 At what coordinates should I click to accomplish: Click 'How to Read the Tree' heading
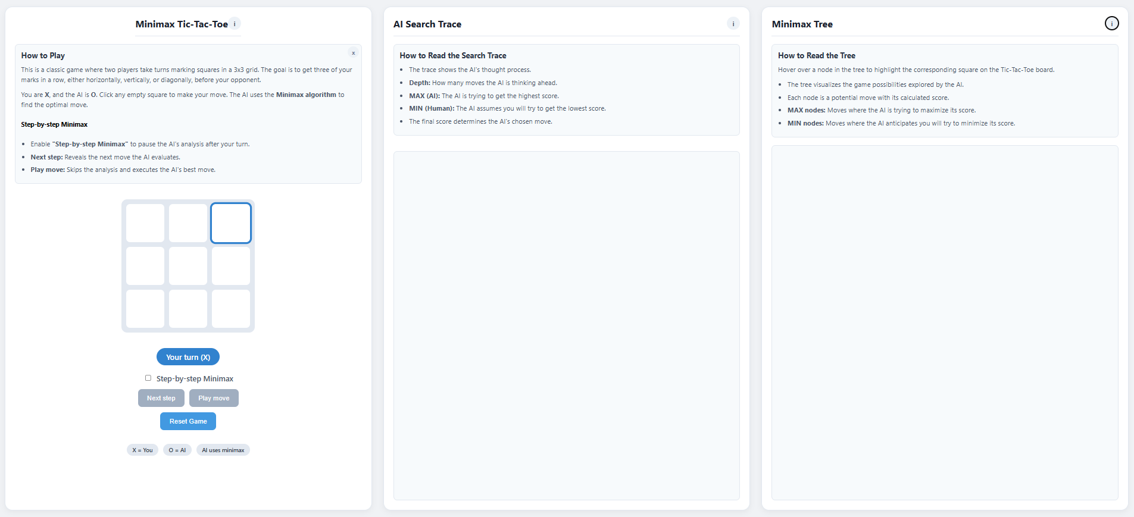(x=817, y=55)
